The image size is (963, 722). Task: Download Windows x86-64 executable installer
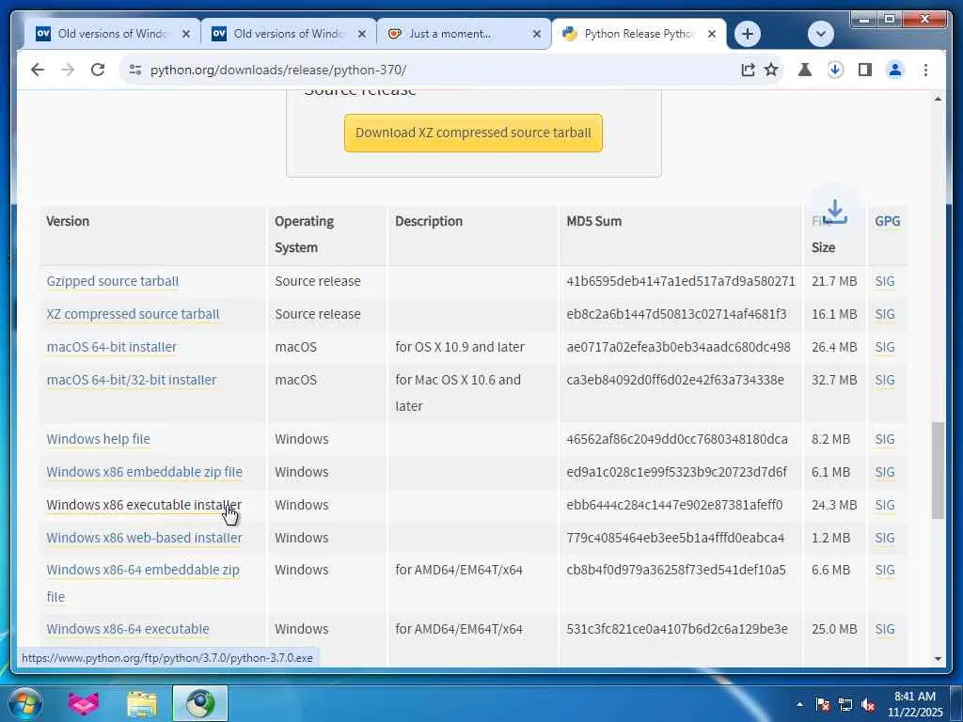point(128,629)
